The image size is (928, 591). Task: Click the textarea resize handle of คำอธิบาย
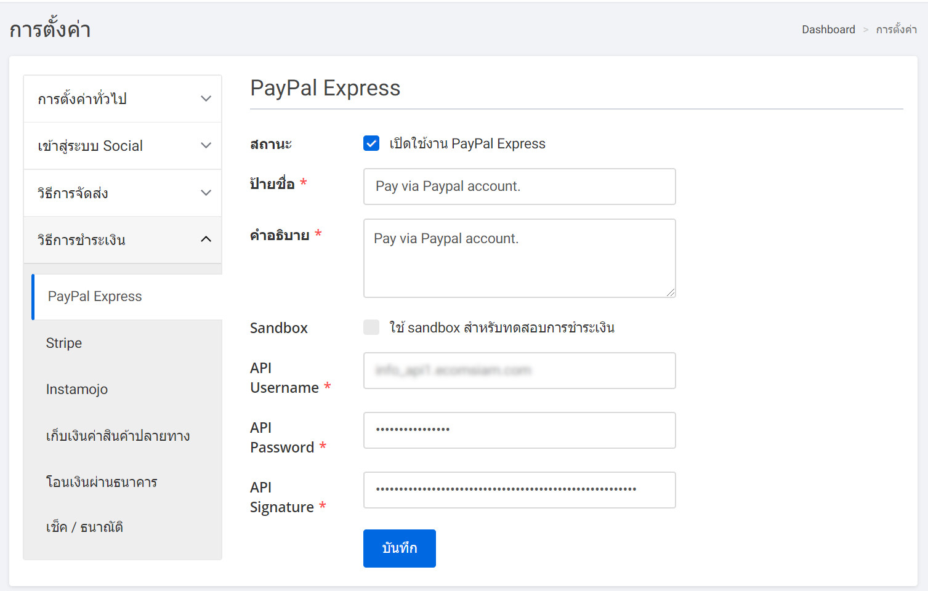pyautogui.click(x=671, y=292)
